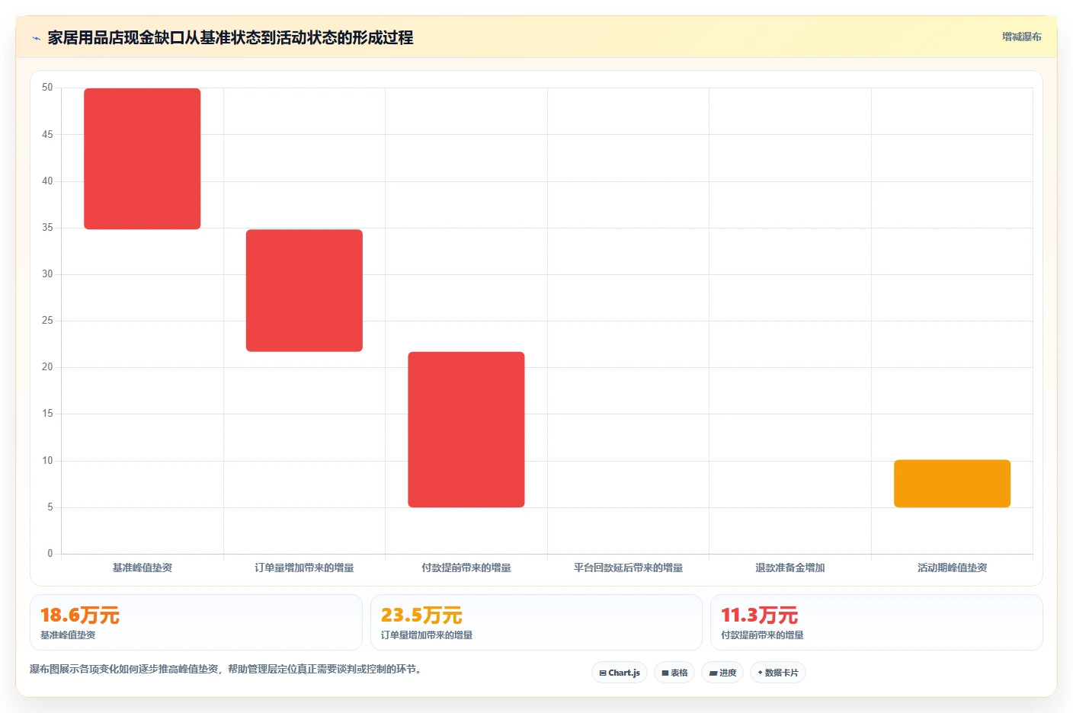This screenshot has width=1073, height=713.
Task: Open the 11.3万元 付款提前 card
Action: [x=876, y=622]
